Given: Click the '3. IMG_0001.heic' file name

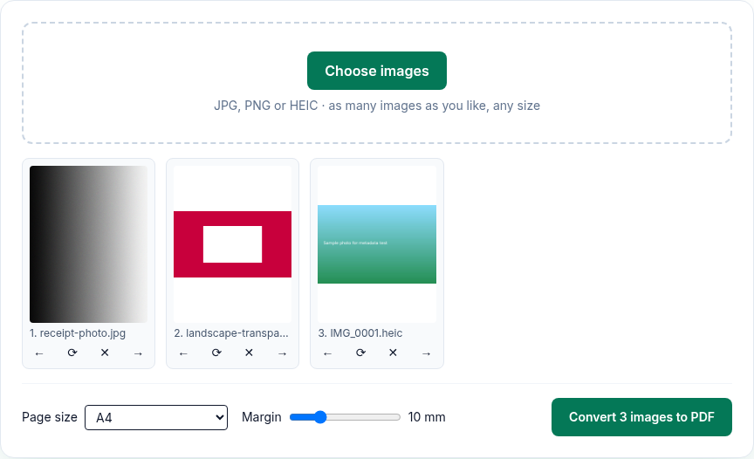Looking at the screenshot, I should click(x=360, y=333).
